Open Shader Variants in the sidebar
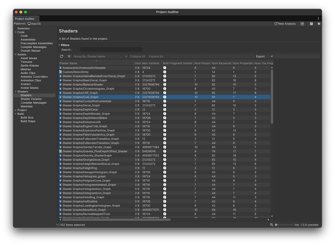The width and height of the screenshot is (335, 245). click(x=31, y=99)
